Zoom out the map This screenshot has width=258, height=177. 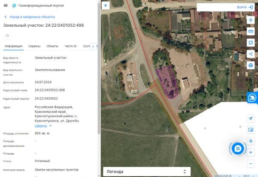(x=251, y=164)
